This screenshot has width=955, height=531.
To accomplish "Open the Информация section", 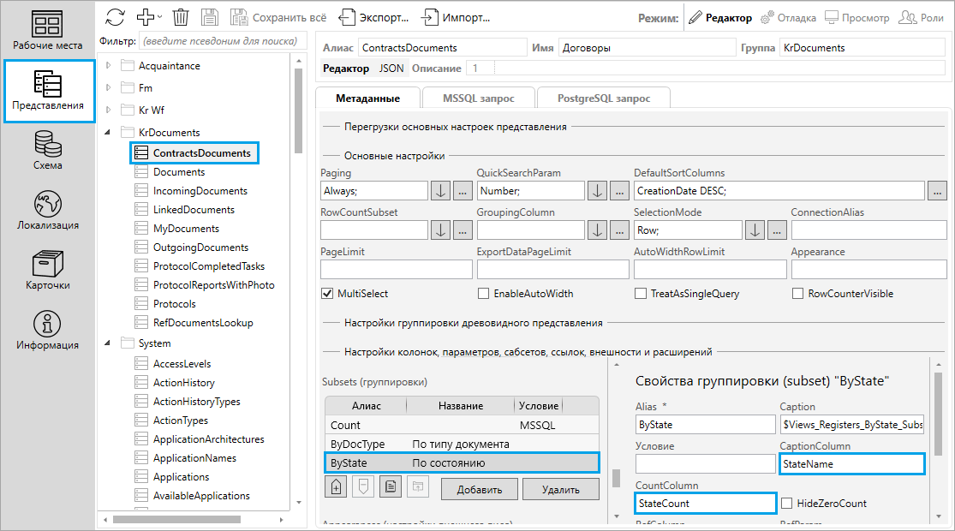I will [x=47, y=331].
